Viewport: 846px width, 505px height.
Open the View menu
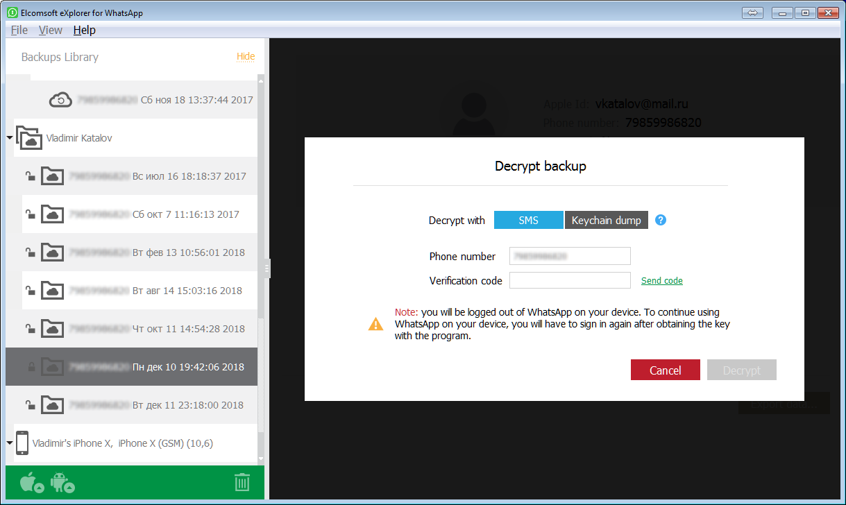click(51, 30)
